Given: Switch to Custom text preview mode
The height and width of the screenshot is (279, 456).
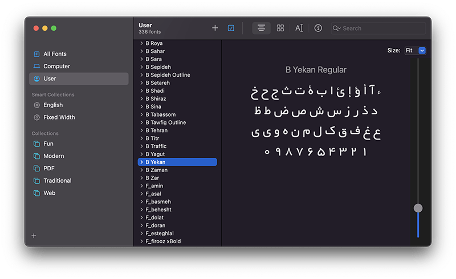Looking at the screenshot, I should click(x=299, y=28).
